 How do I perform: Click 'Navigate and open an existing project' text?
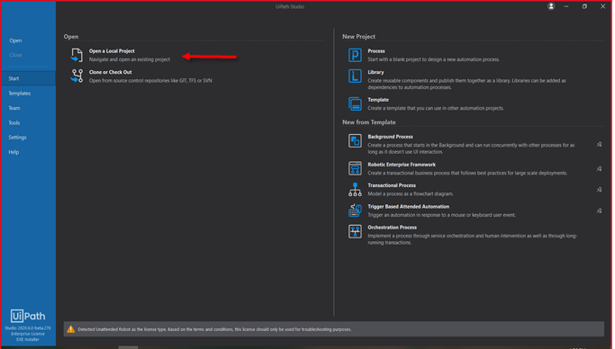130,59
